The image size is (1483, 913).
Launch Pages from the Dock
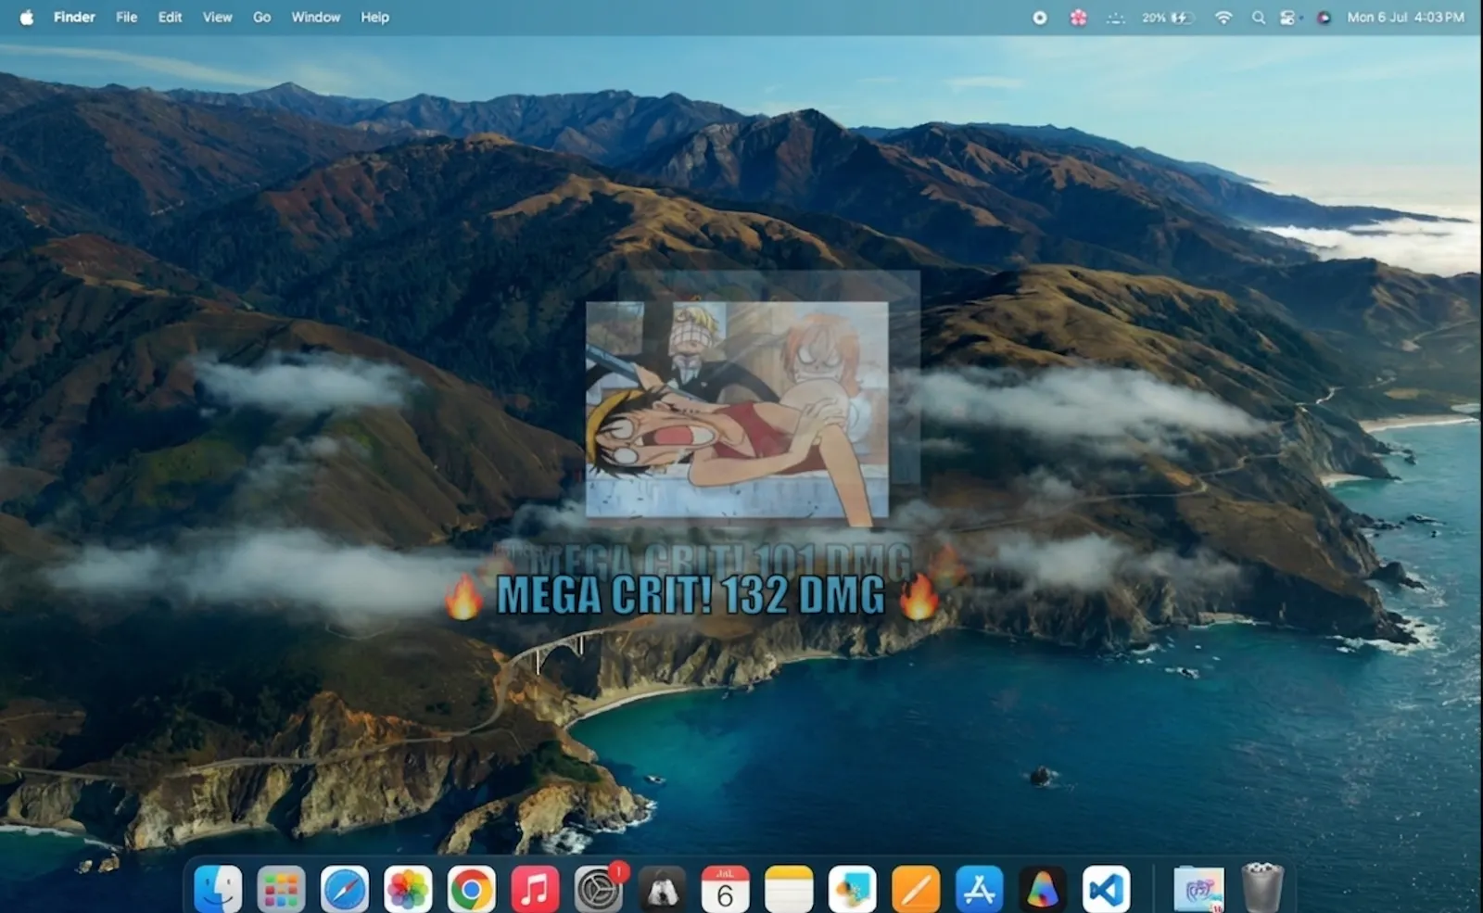coord(916,889)
